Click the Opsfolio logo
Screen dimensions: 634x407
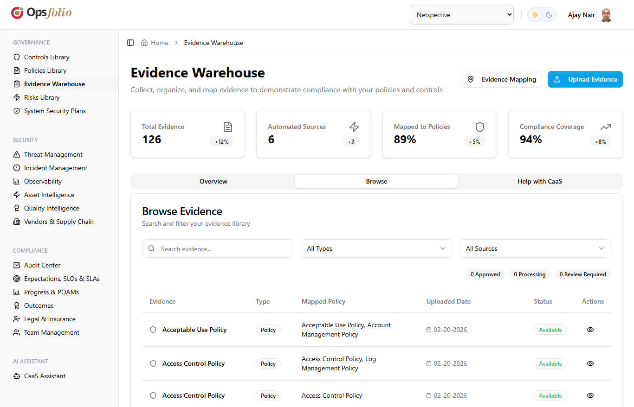(x=41, y=13)
